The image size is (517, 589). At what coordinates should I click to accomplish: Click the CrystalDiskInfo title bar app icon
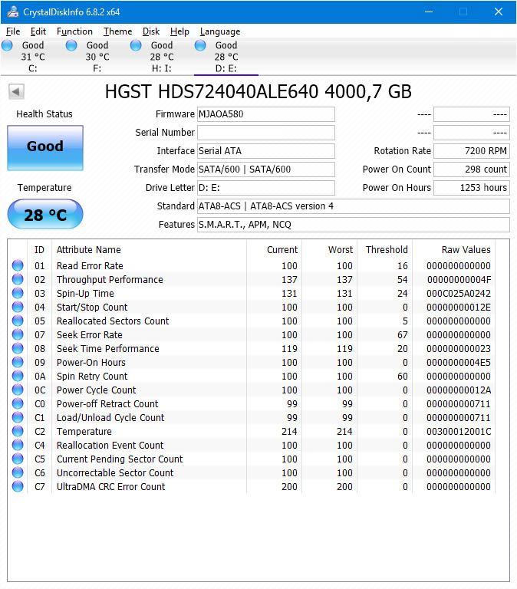(x=13, y=12)
